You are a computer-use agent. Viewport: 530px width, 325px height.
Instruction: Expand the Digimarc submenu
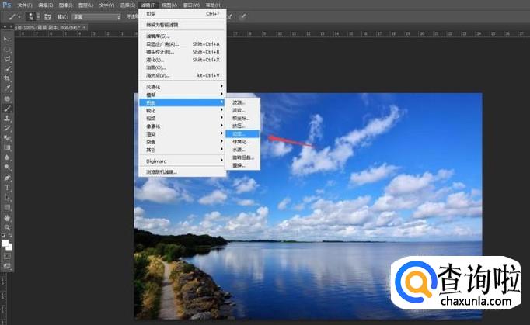182,161
